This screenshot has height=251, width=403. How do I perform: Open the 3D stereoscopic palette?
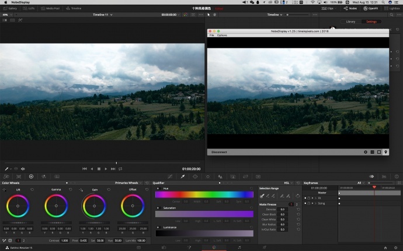click(258, 176)
